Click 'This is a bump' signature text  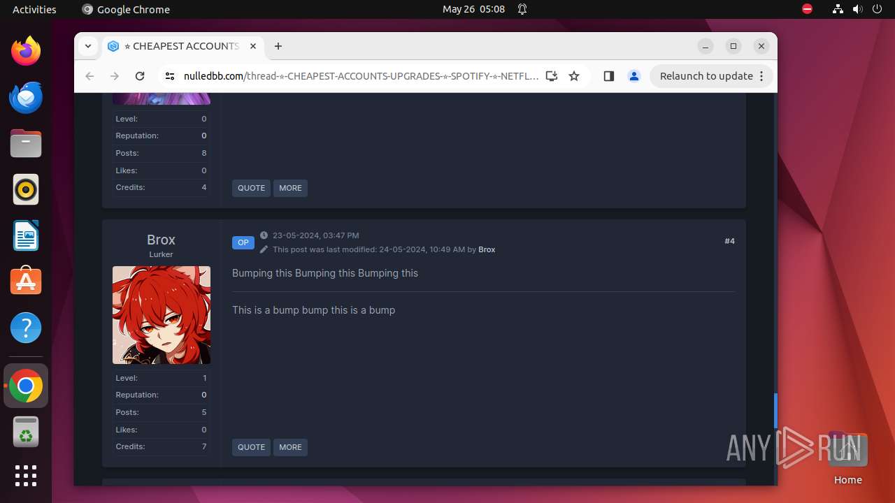313,310
